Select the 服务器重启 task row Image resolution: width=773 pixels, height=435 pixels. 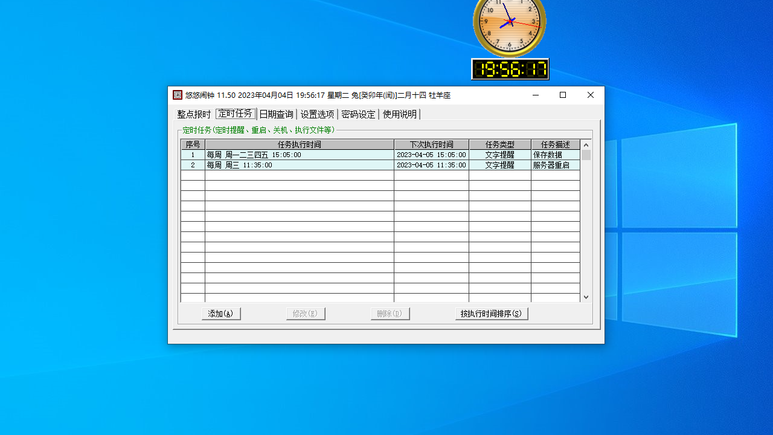[302, 165]
